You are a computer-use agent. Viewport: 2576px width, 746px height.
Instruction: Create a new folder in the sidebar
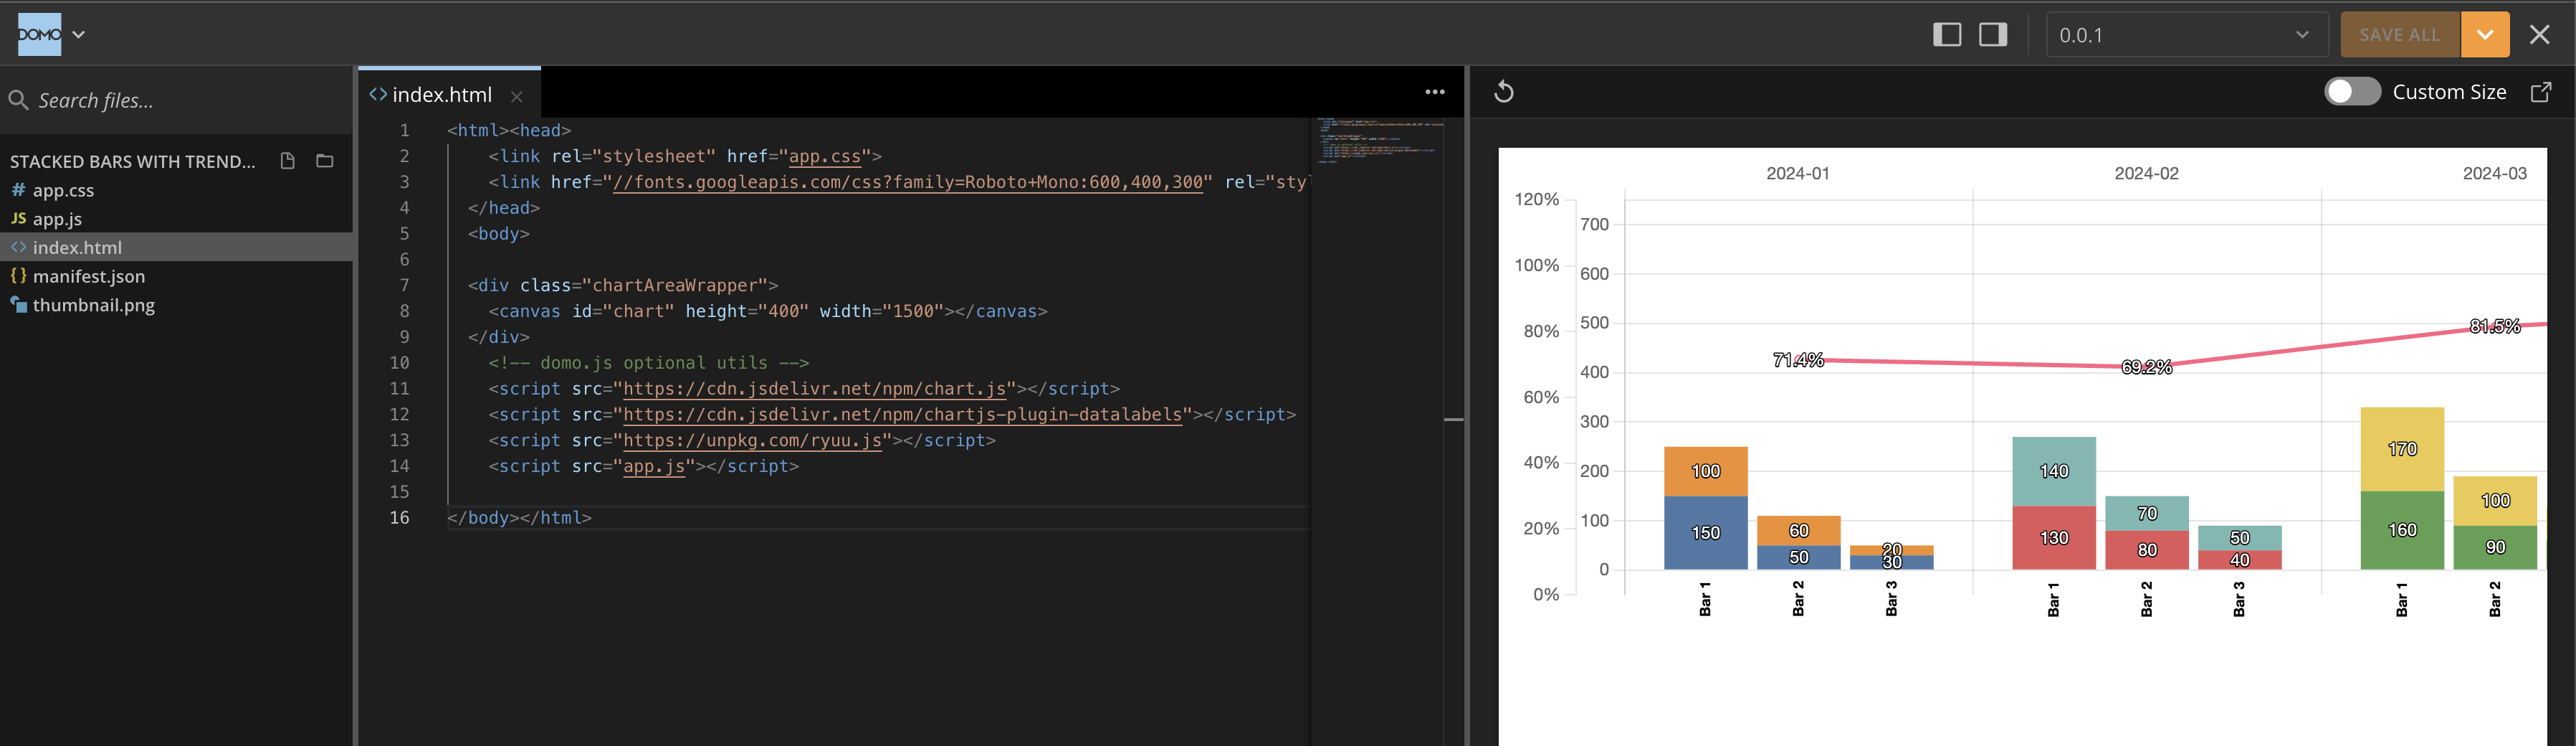pyautogui.click(x=325, y=160)
